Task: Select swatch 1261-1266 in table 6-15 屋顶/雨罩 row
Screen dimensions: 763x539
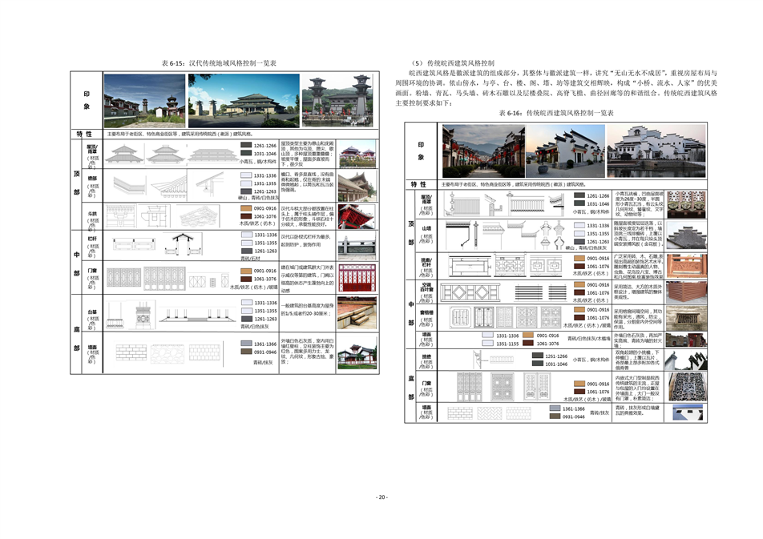Action: point(246,145)
